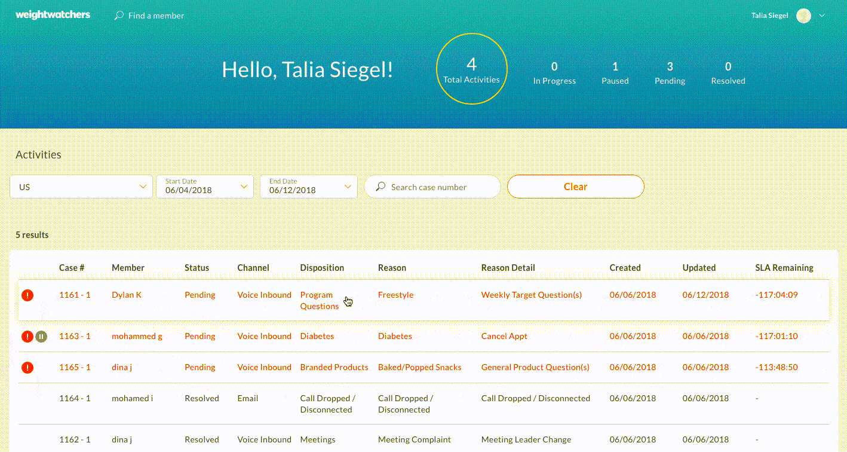This screenshot has height=452, width=847.
Task: Sort by Channel column header
Action: [x=253, y=268]
